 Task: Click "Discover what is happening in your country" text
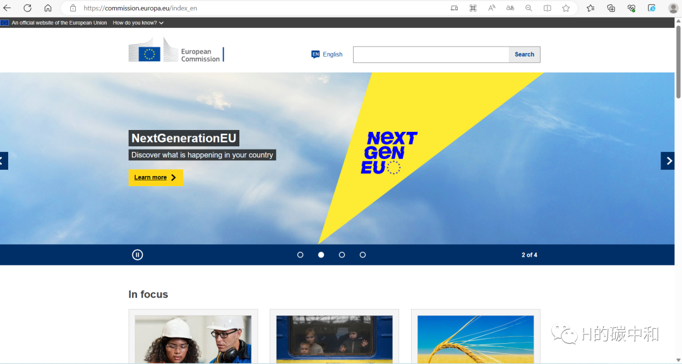[202, 155]
